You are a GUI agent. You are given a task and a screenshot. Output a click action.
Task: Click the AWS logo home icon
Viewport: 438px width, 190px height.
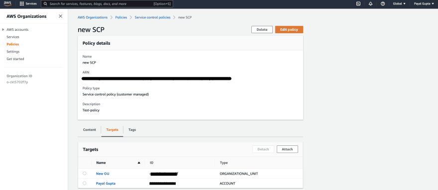pyautogui.click(x=7, y=3)
